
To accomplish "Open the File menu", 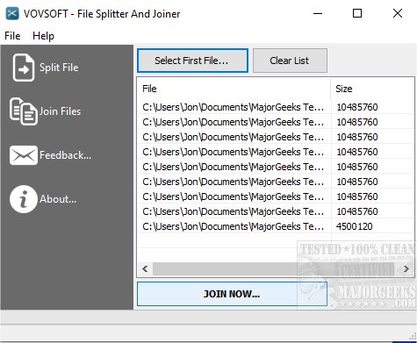I will [12, 36].
